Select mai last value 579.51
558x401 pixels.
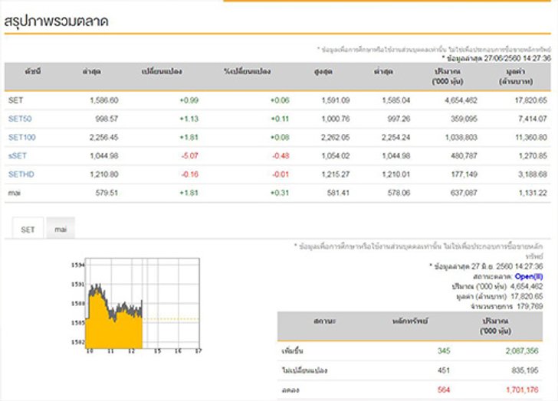point(107,193)
